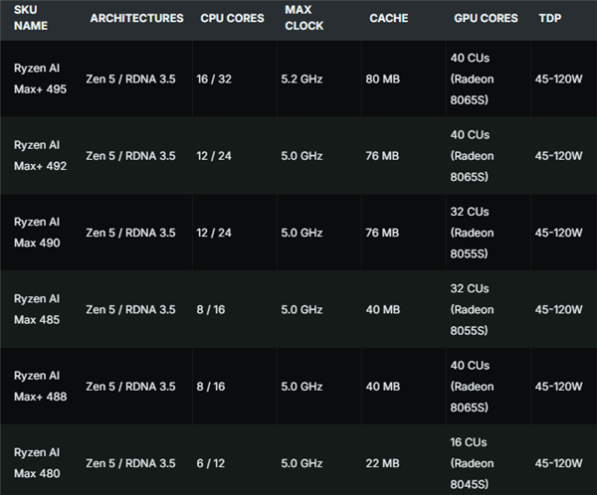
Task: Click the 40 CUs GPU cell in Max+ 495 row
Action: point(472,79)
